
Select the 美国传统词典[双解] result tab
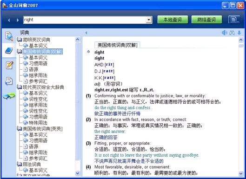click(x=117, y=45)
